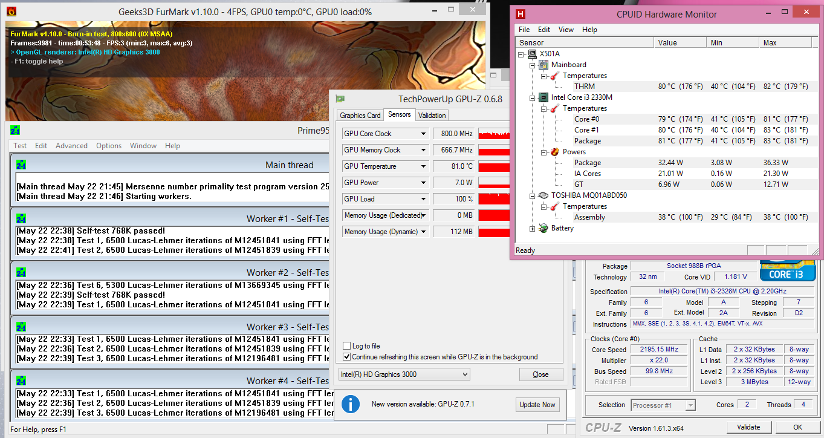Click the Worker #4 window icon
This screenshot has width=824, height=438.
(21, 381)
